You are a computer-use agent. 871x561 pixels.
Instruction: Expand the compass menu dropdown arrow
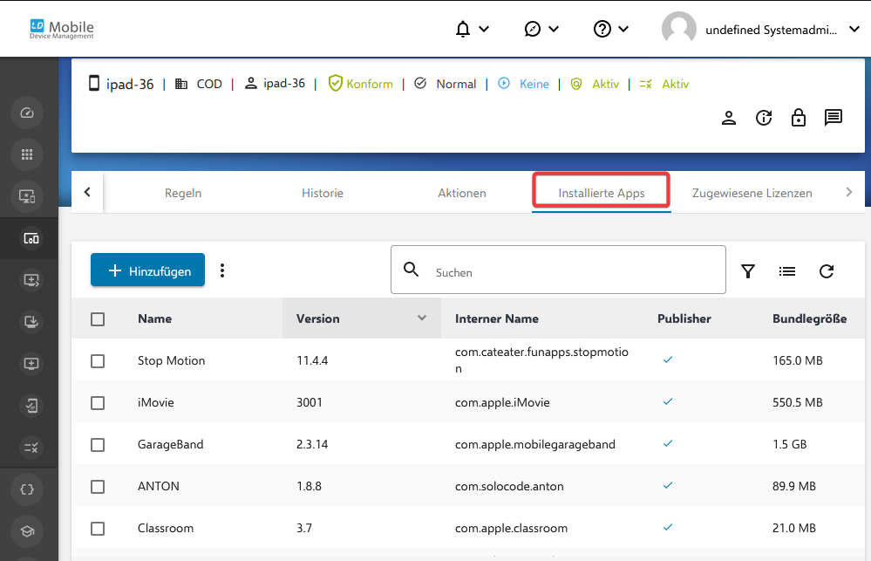(x=554, y=29)
